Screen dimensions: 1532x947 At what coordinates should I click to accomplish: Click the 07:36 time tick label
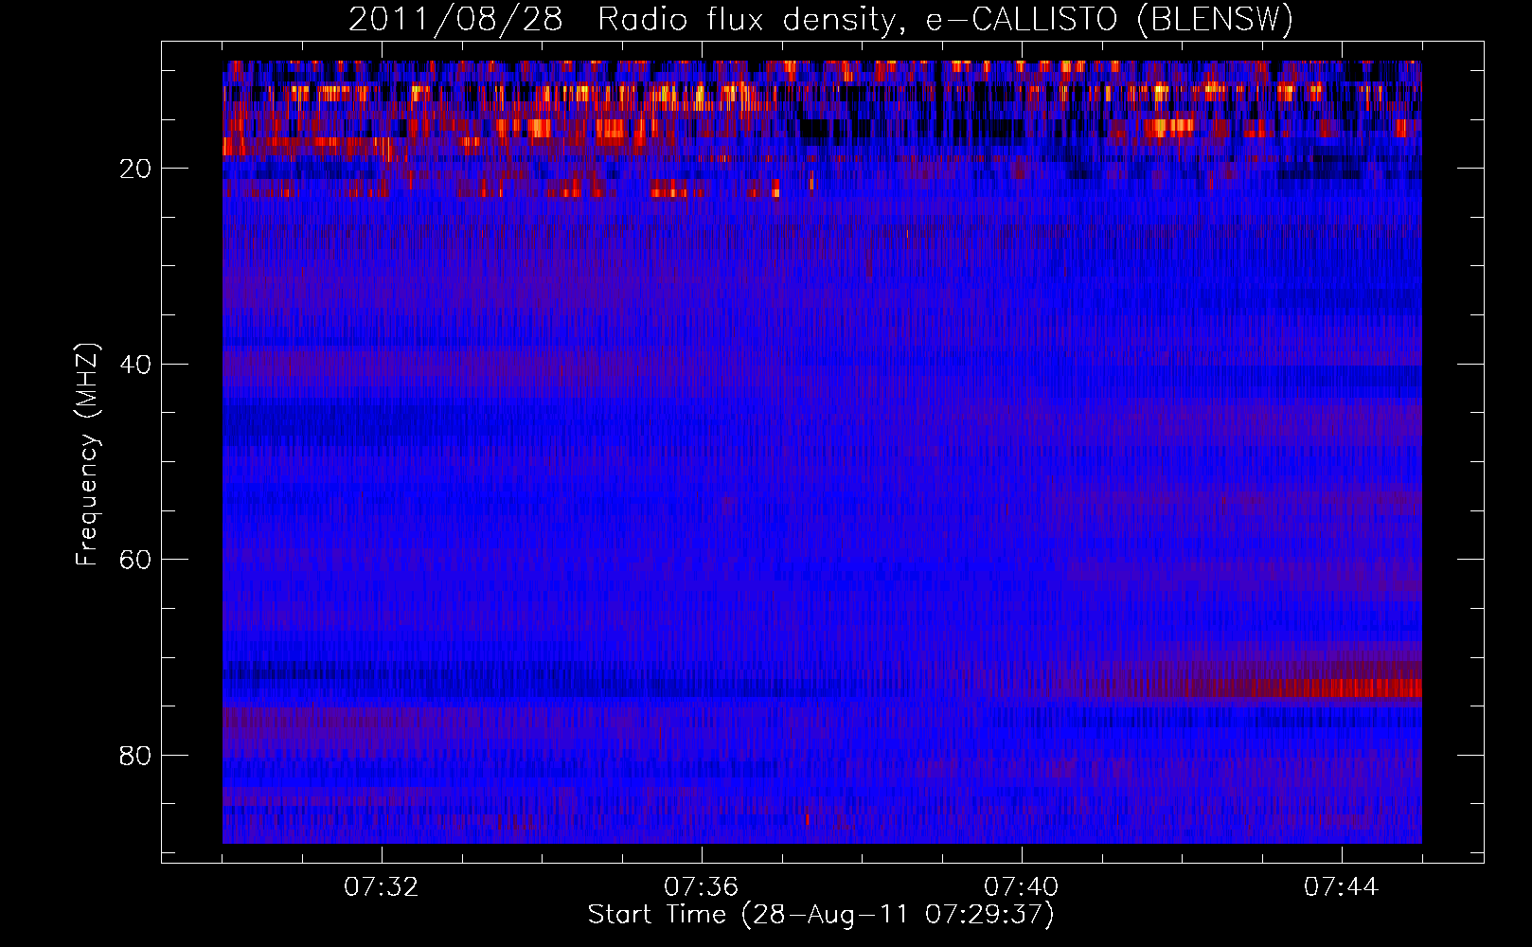[x=702, y=887]
